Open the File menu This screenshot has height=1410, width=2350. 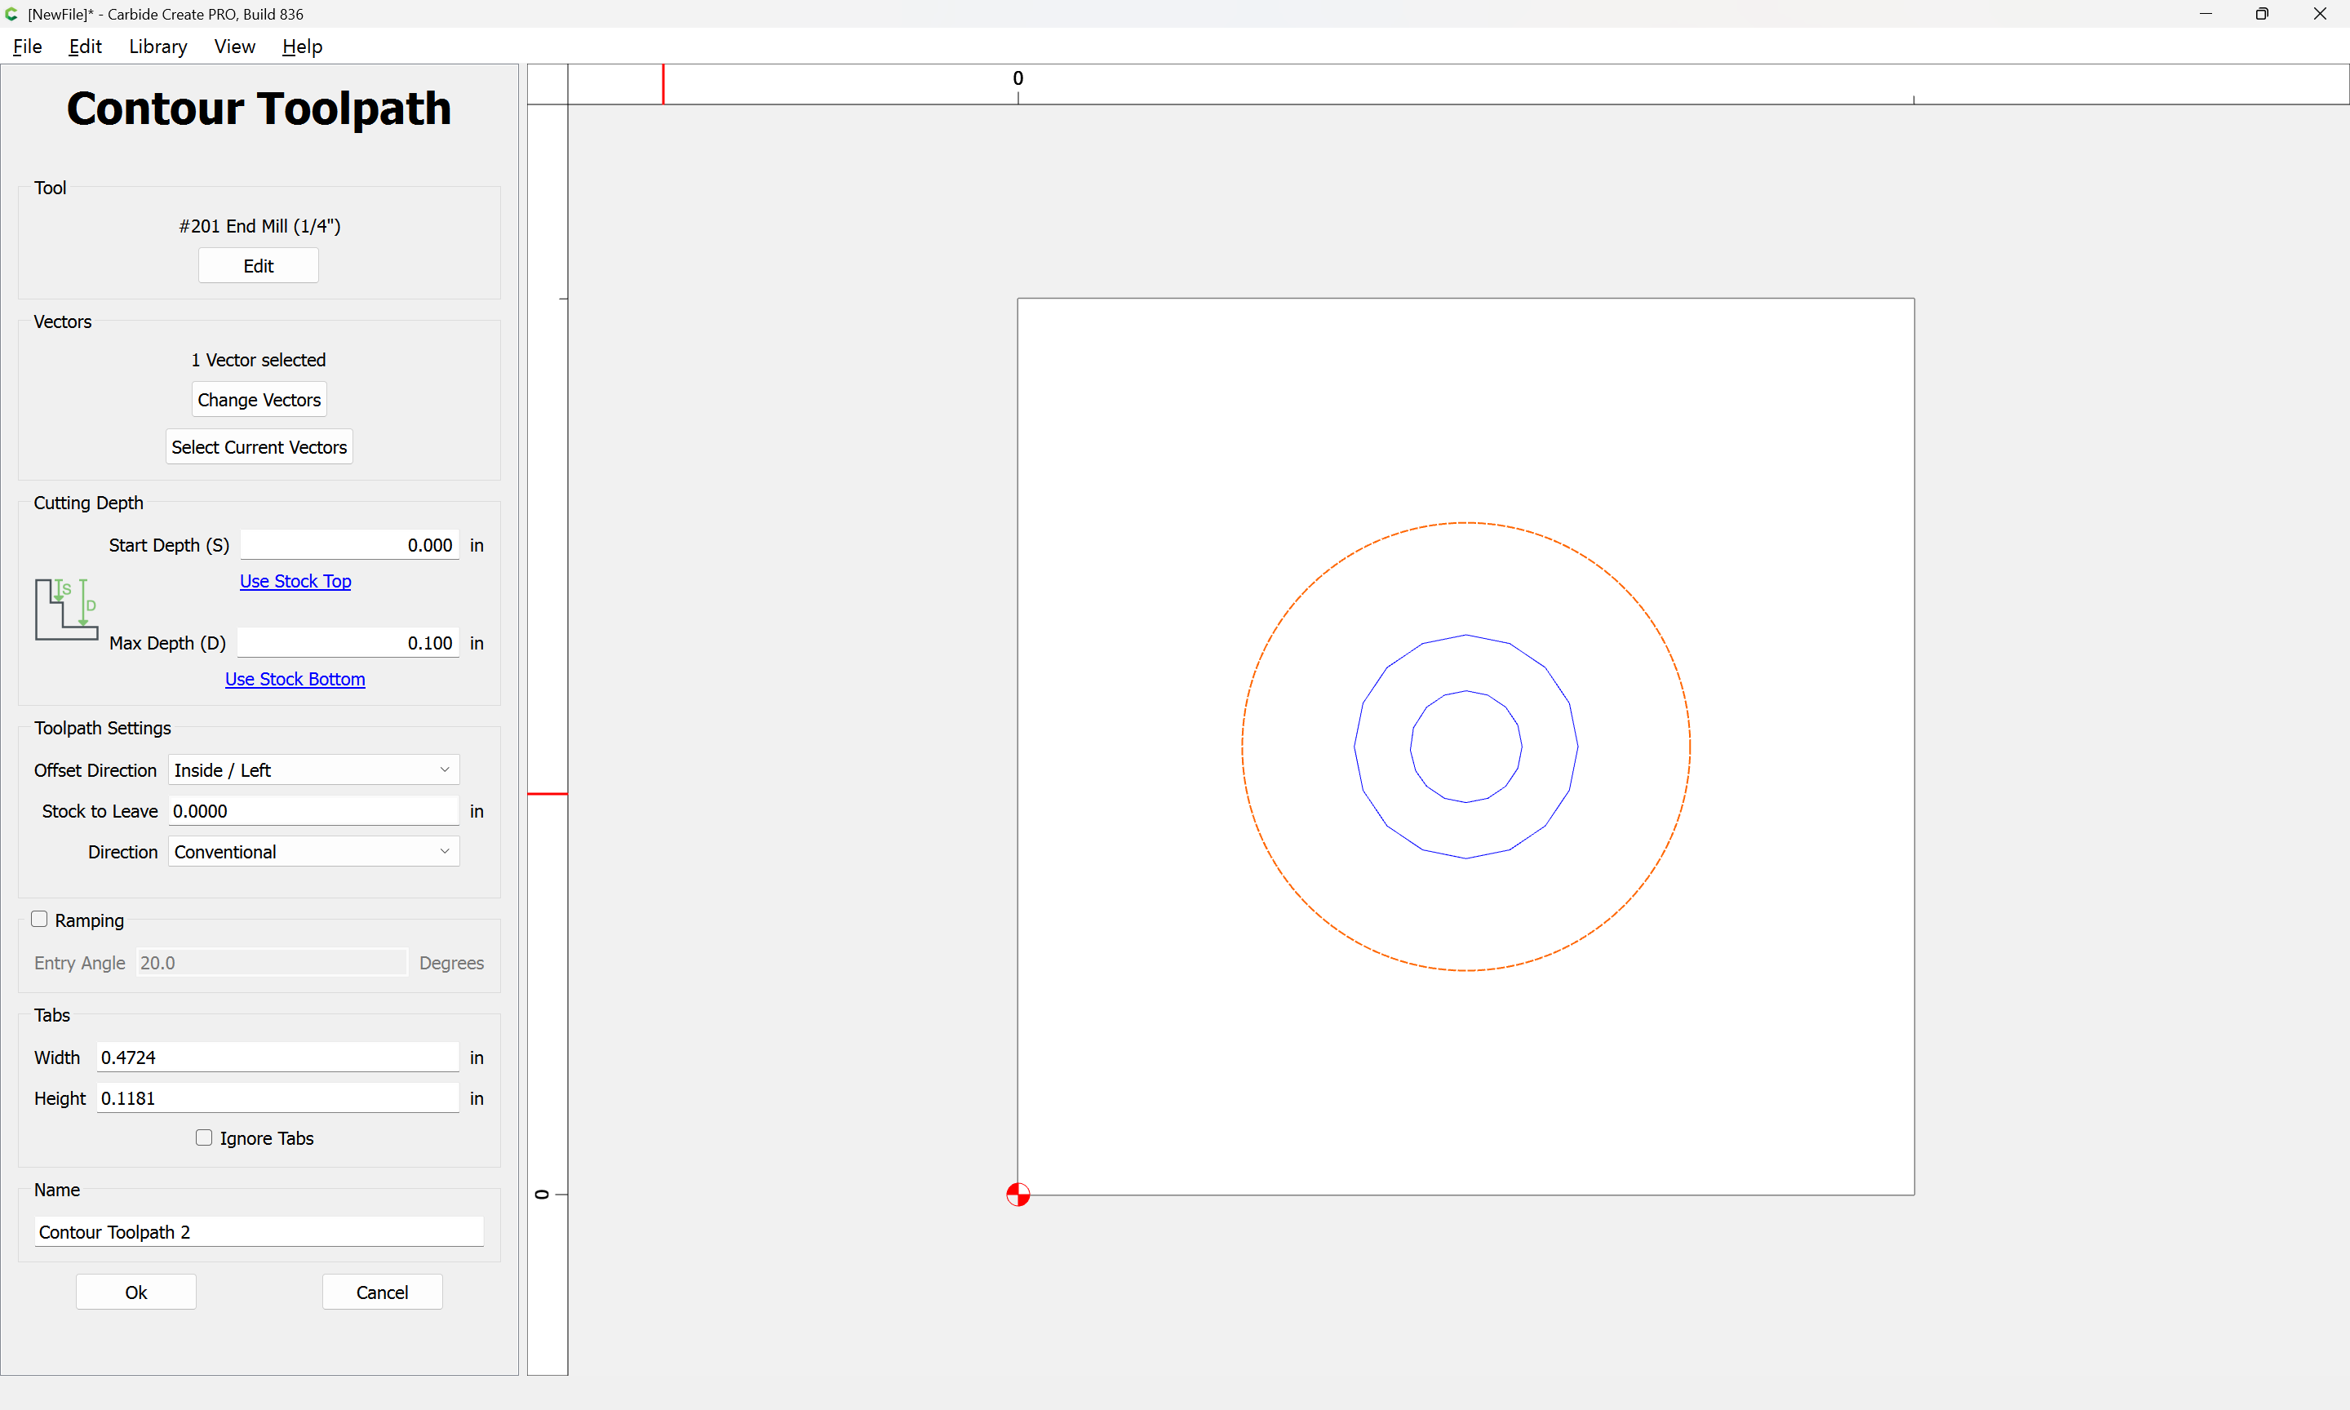[x=27, y=47]
